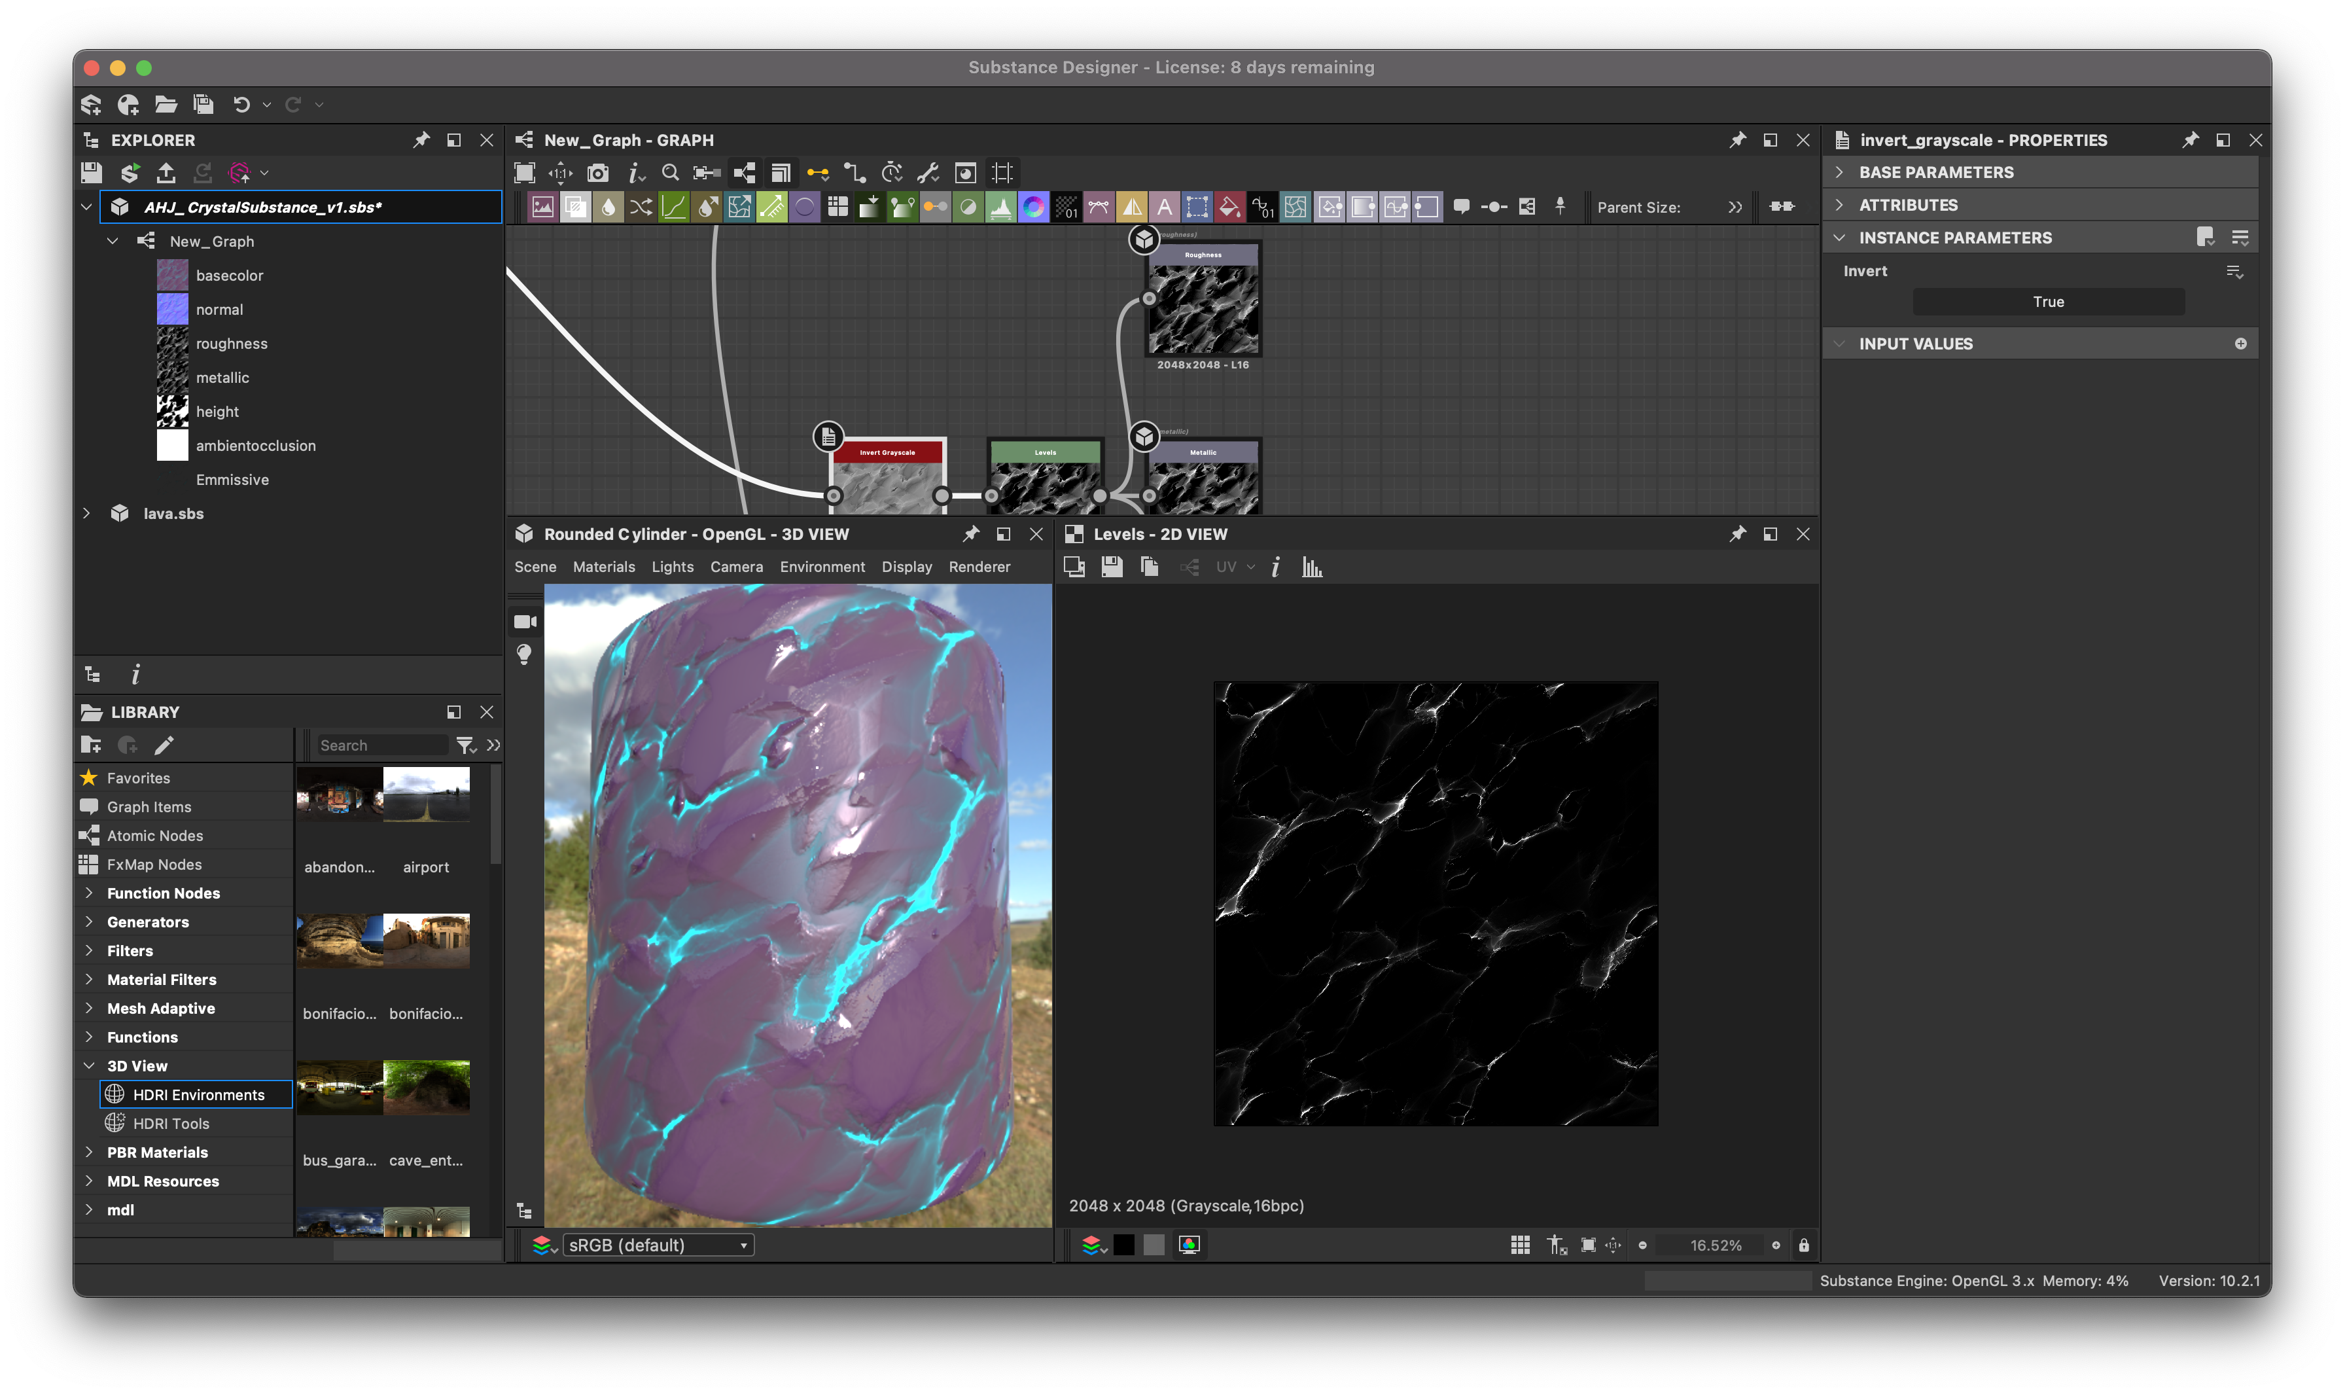Expand the lava.sbs package
This screenshot has height=1394, width=2345.
(x=86, y=514)
